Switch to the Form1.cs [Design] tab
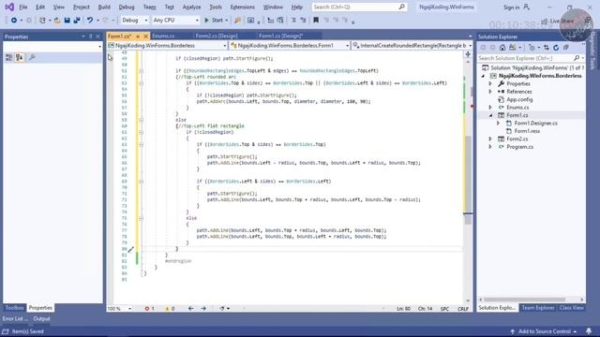The width and height of the screenshot is (600, 337). 280,36
